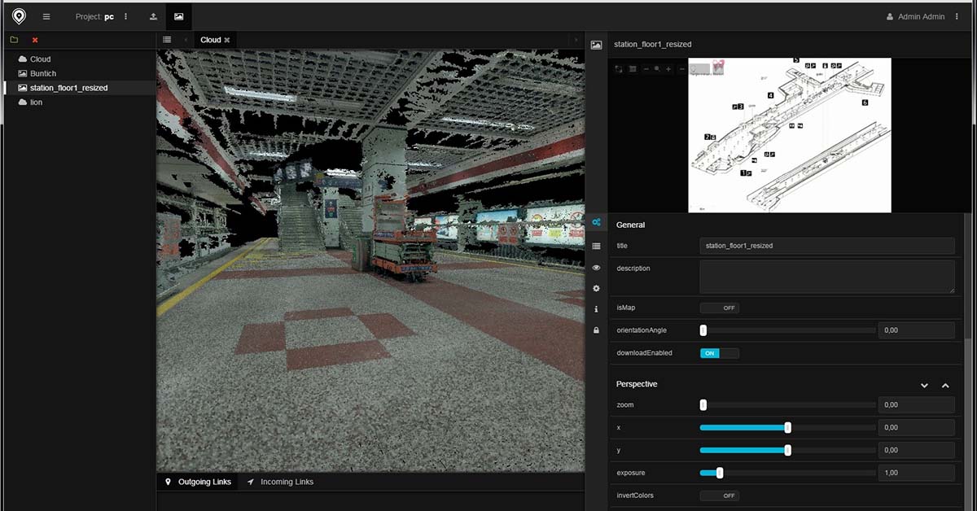Click the exposure slider handle
This screenshot has height=511, width=977.
click(x=719, y=473)
